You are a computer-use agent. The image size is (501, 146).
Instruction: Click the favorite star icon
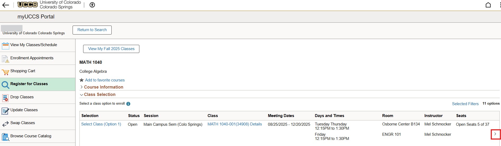pyautogui.click(x=82, y=80)
